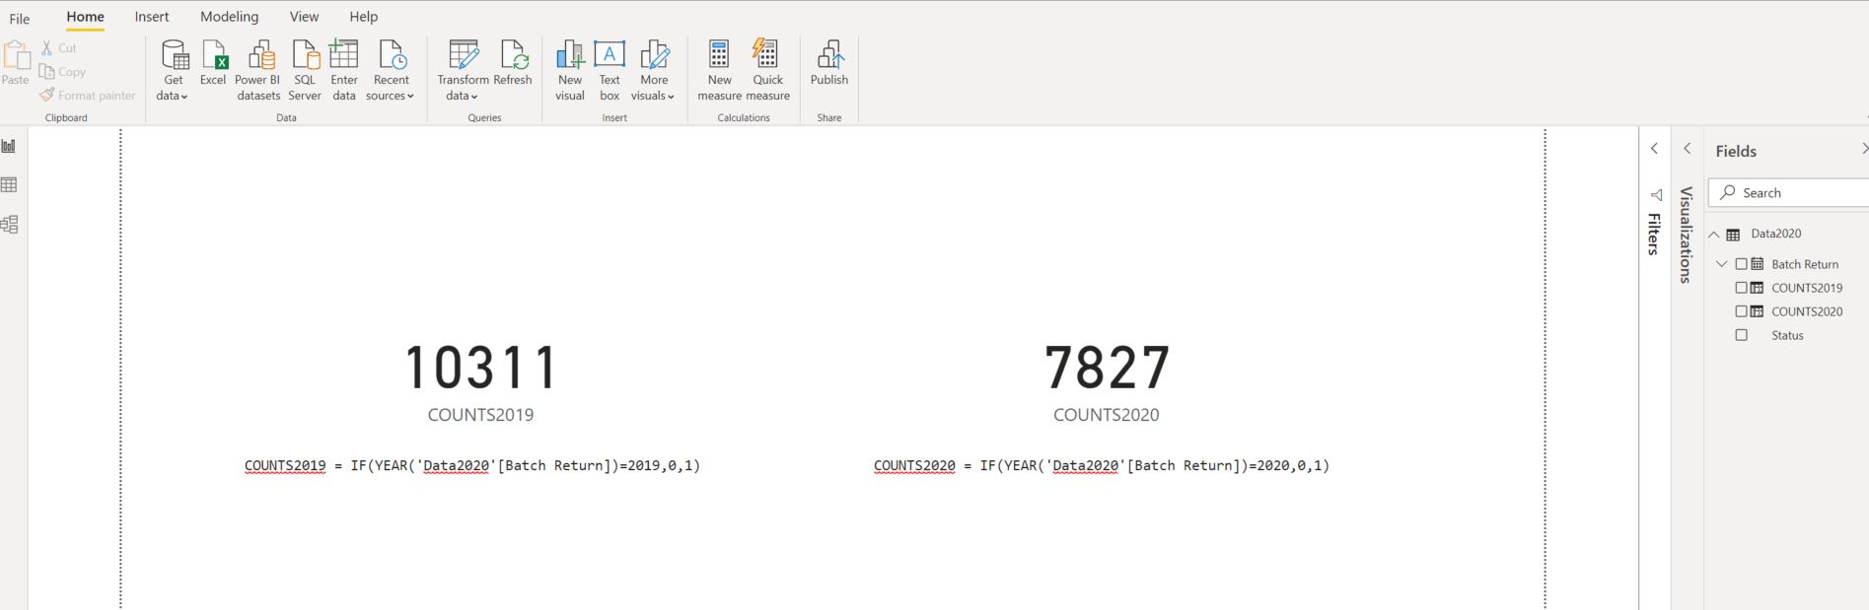This screenshot has width=1869, height=610.
Task: Check the Batch Return field
Action: pos(1742,264)
